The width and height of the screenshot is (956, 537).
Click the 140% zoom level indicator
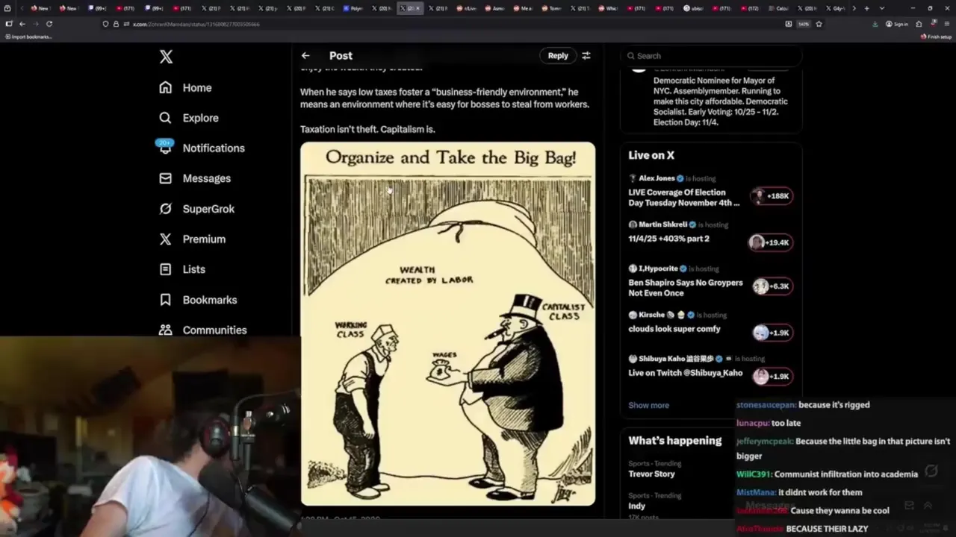point(804,24)
